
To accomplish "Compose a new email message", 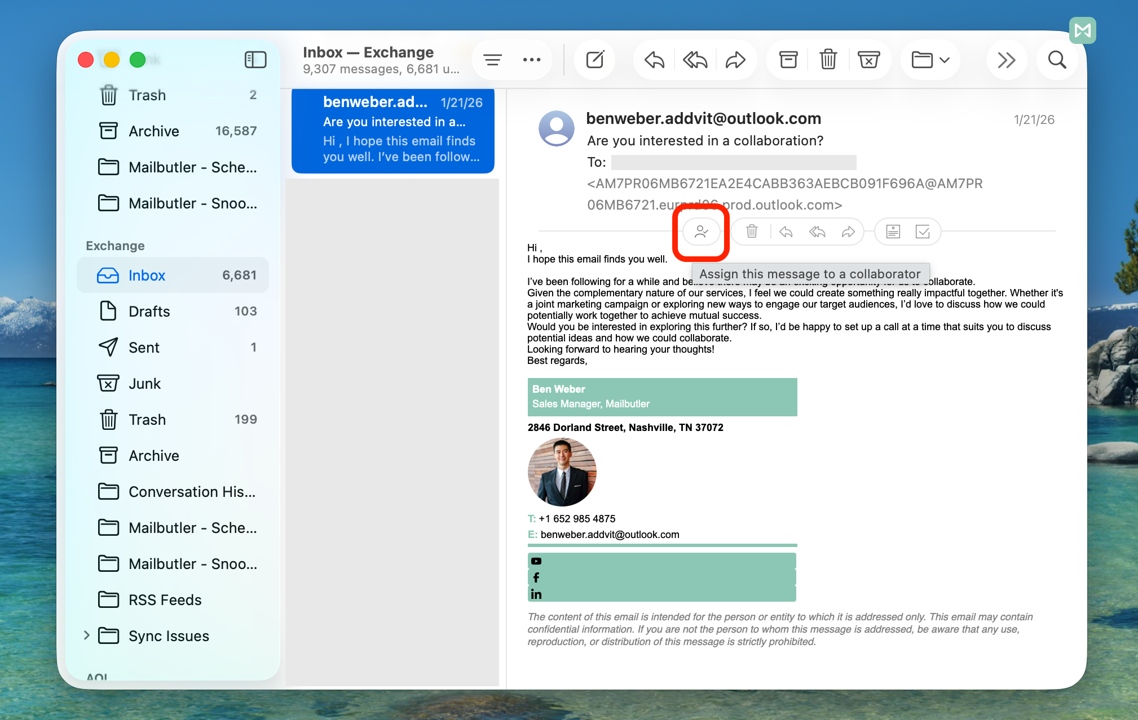I will pyautogui.click(x=595, y=60).
